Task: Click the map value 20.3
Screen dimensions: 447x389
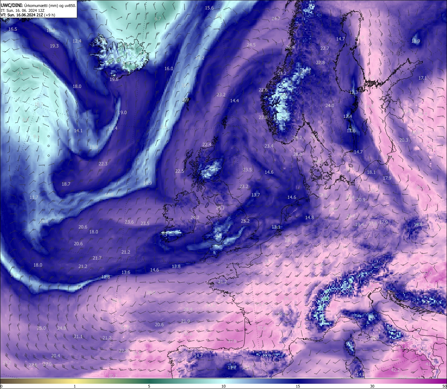Action: (403, 140)
